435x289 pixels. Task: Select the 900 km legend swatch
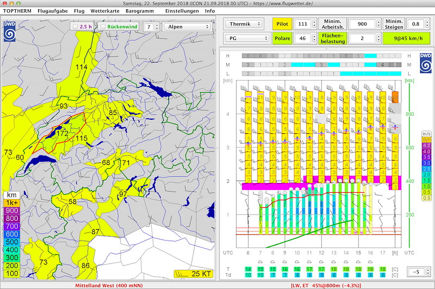pyautogui.click(x=11, y=211)
